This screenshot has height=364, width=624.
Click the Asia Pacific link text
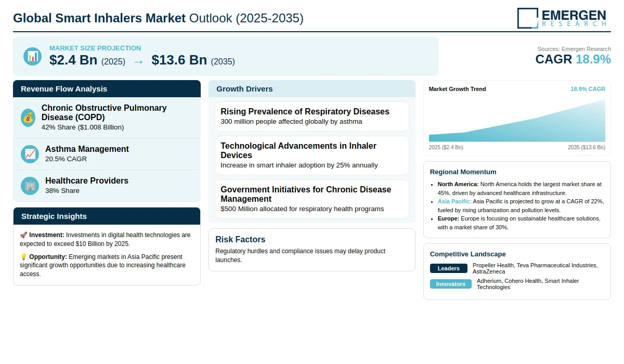click(x=454, y=201)
